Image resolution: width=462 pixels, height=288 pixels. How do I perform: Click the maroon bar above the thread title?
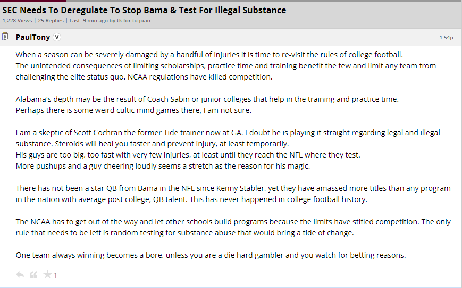(33, 1)
